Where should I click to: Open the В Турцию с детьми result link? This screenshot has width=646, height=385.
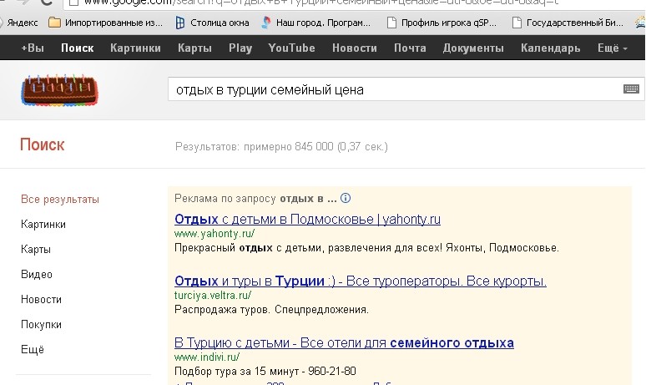click(x=344, y=343)
